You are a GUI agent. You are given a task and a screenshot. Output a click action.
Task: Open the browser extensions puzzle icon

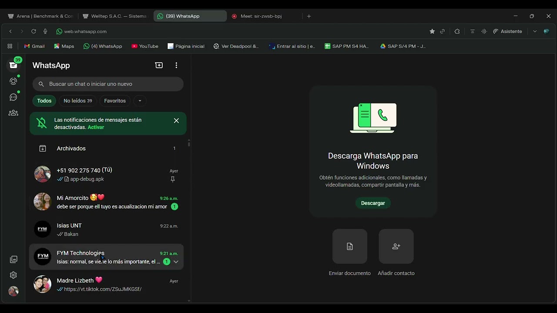point(457,31)
